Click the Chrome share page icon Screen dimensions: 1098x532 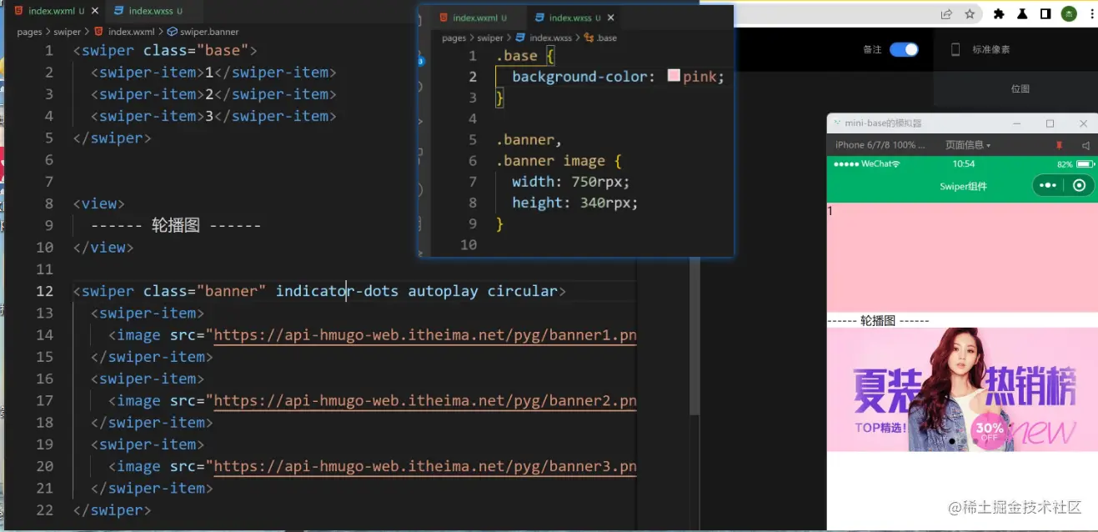click(946, 14)
